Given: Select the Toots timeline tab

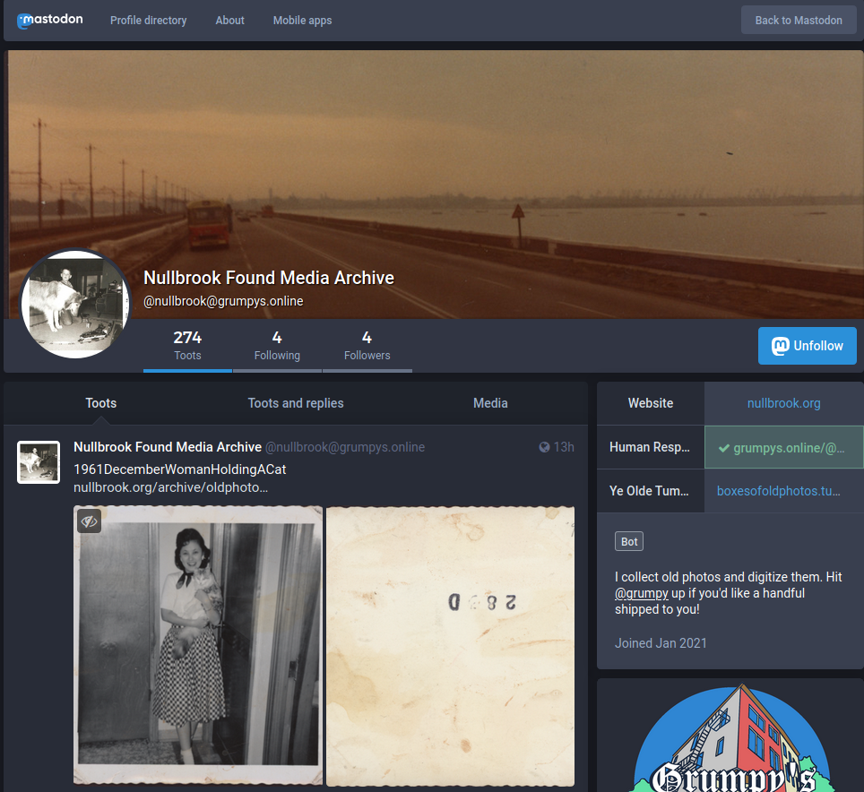Looking at the screenshot, I should (101, 403).
